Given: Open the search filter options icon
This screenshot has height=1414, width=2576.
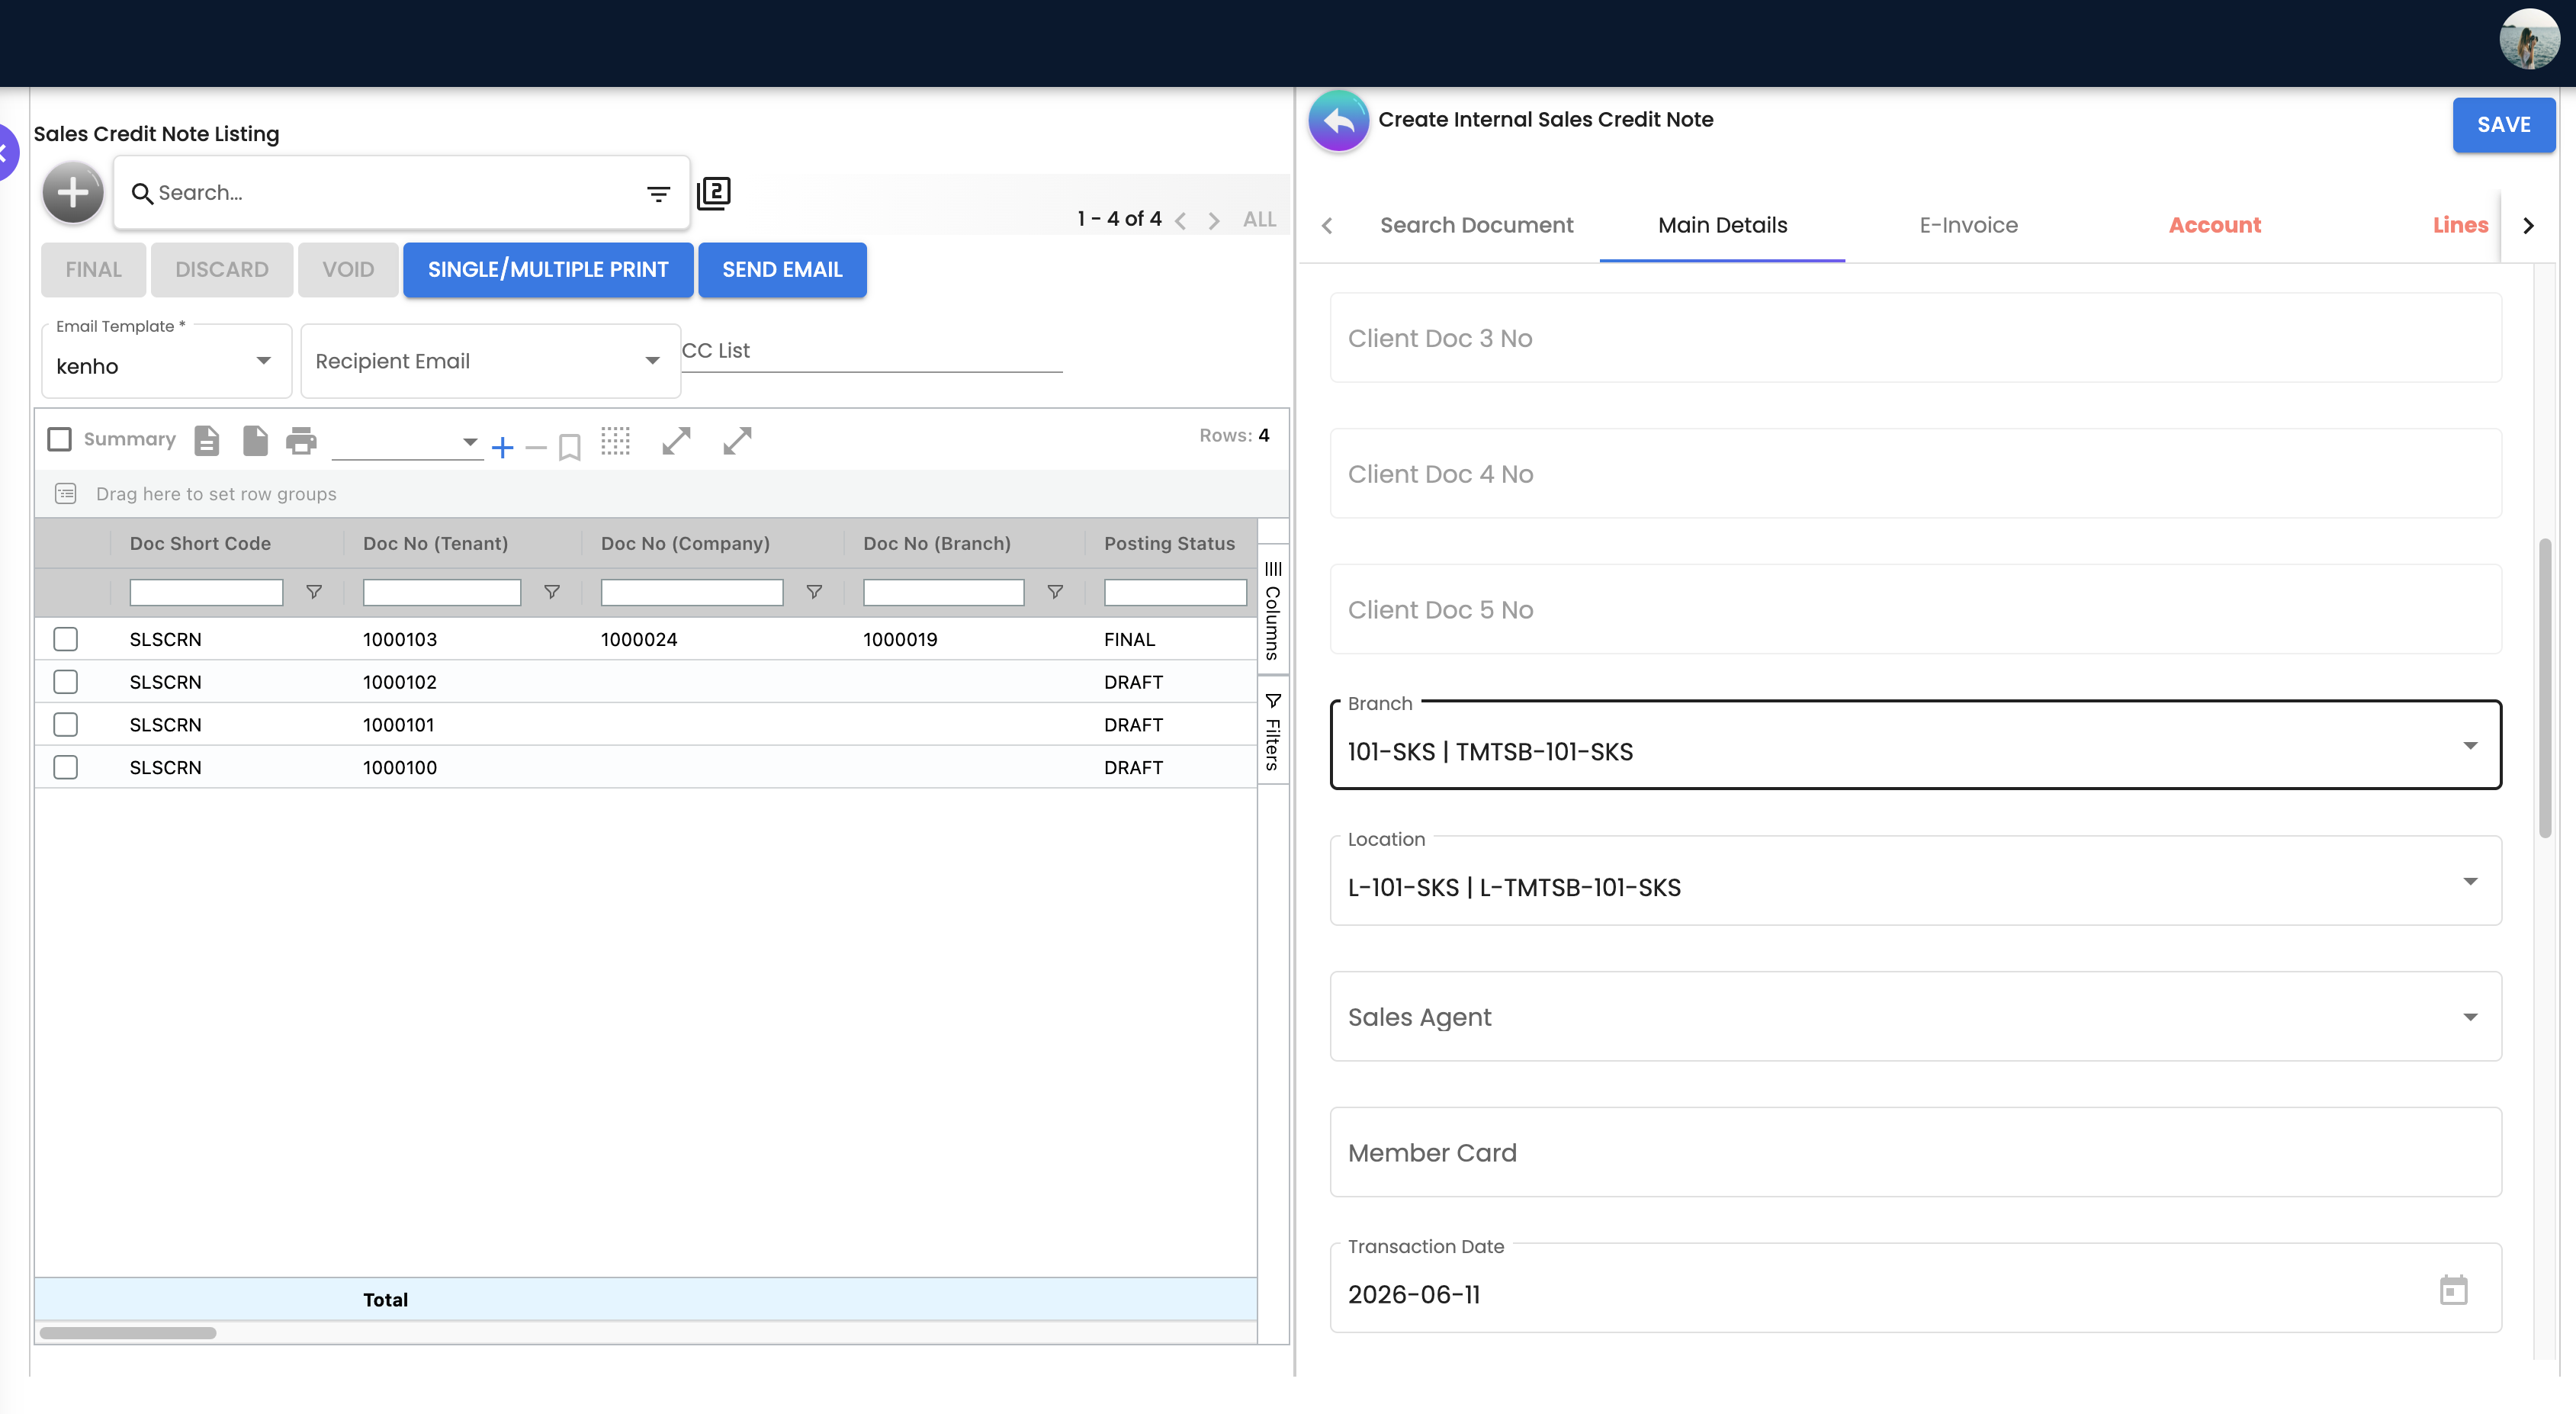Looking at the screenshot, I should 658,194.
